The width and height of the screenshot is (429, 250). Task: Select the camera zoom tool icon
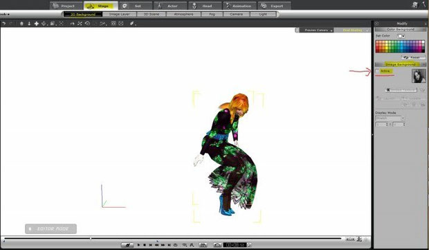(x=53, y=24)
